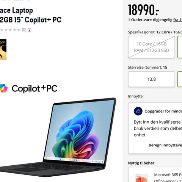Click the Oppgrader for mindre trade-in heading
The width and height of the screenshot is (182, 182).
(163, 111)
